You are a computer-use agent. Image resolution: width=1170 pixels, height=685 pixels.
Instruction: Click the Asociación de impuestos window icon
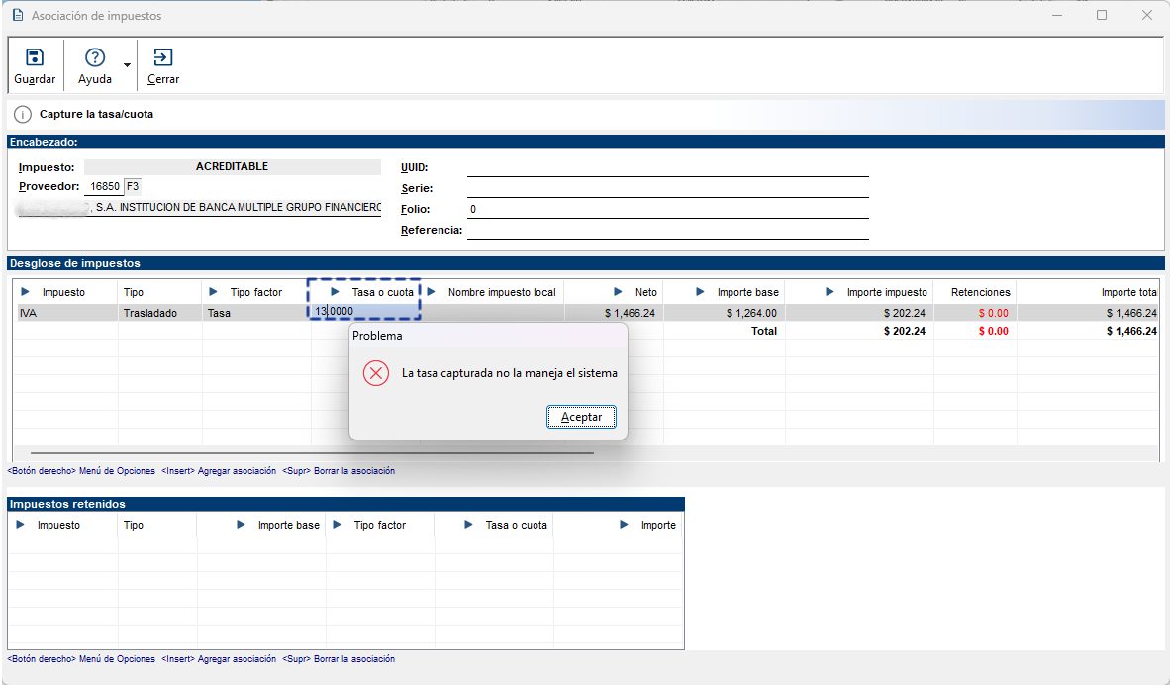(x=17, y=16)
